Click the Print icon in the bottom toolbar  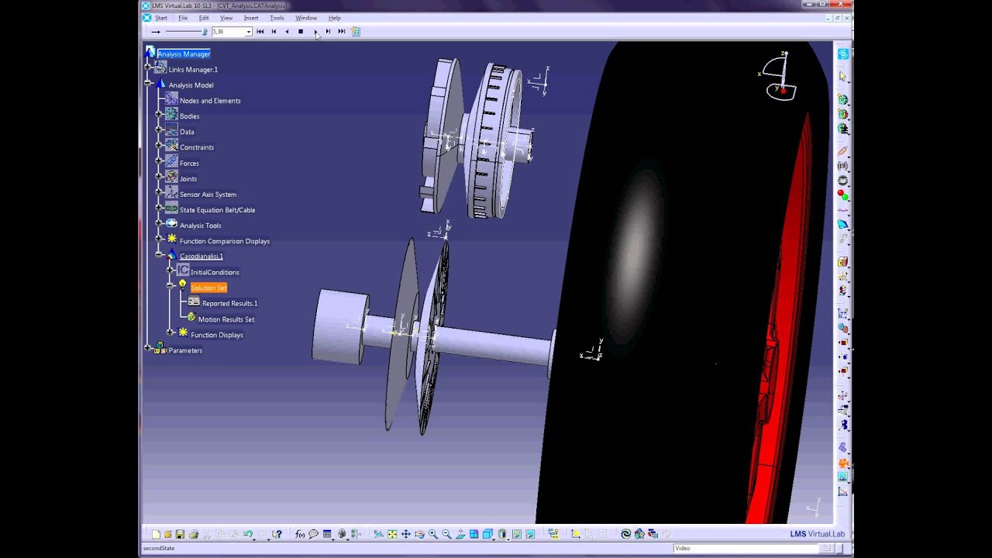click(x=193, y=534)
